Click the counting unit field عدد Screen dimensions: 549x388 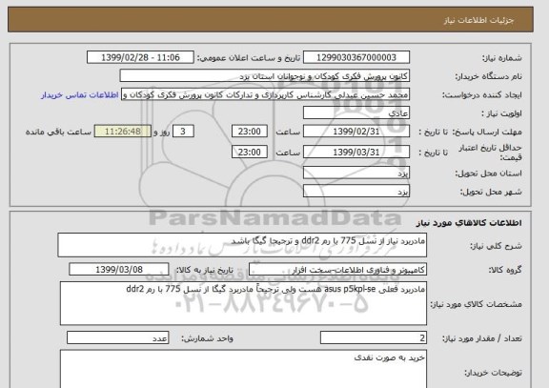tap(117, 337)
